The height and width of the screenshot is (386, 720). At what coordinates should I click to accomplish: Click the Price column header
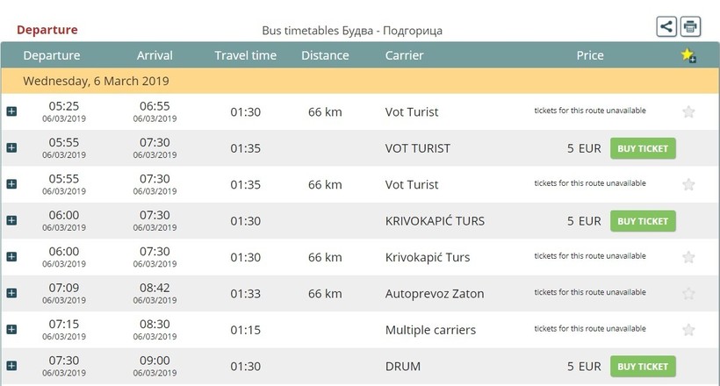click(x=590, y=55)
